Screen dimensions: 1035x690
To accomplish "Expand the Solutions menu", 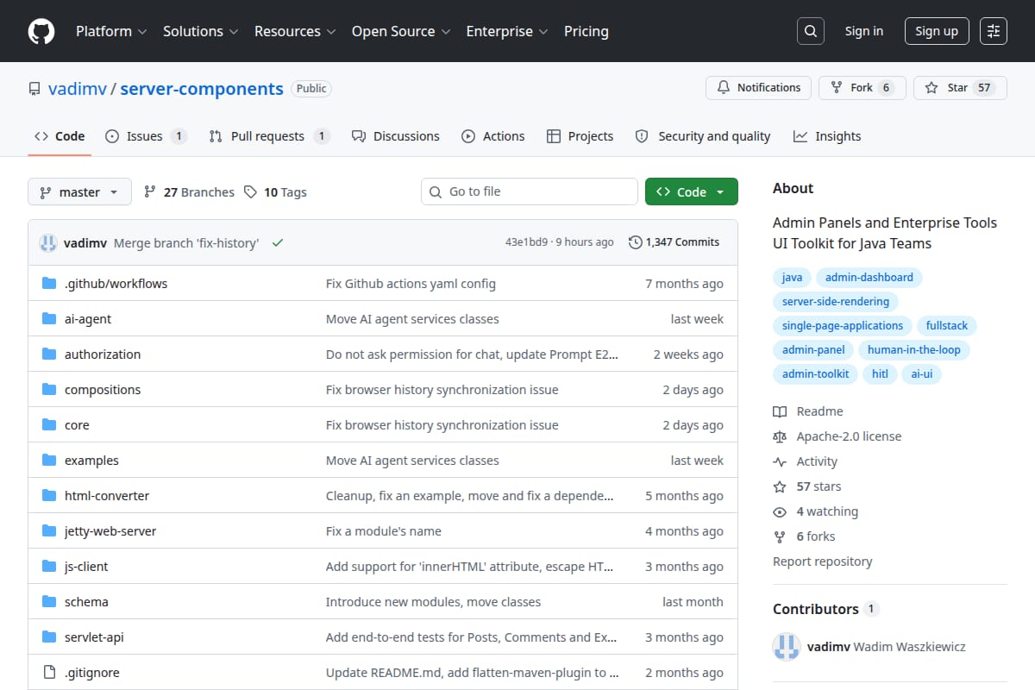I will (200, 31).
